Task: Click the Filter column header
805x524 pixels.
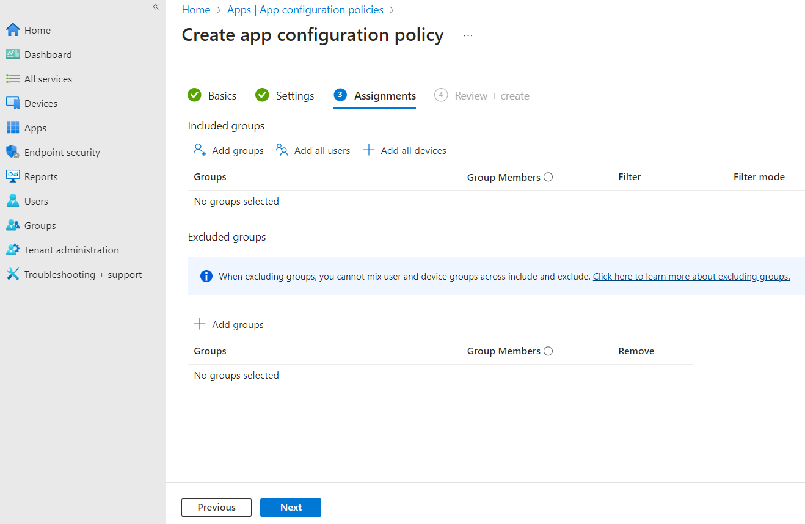Action: pos(630,177)
